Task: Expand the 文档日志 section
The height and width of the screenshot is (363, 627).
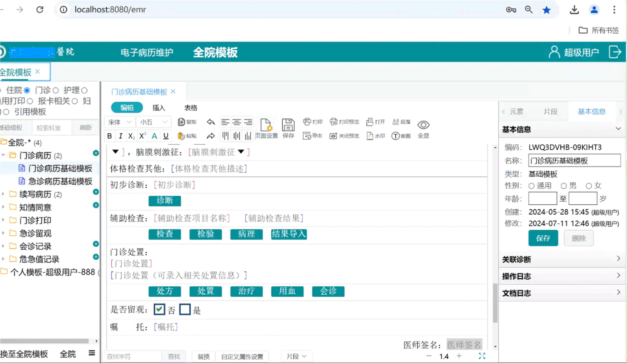Action: [x=618, y=292]
